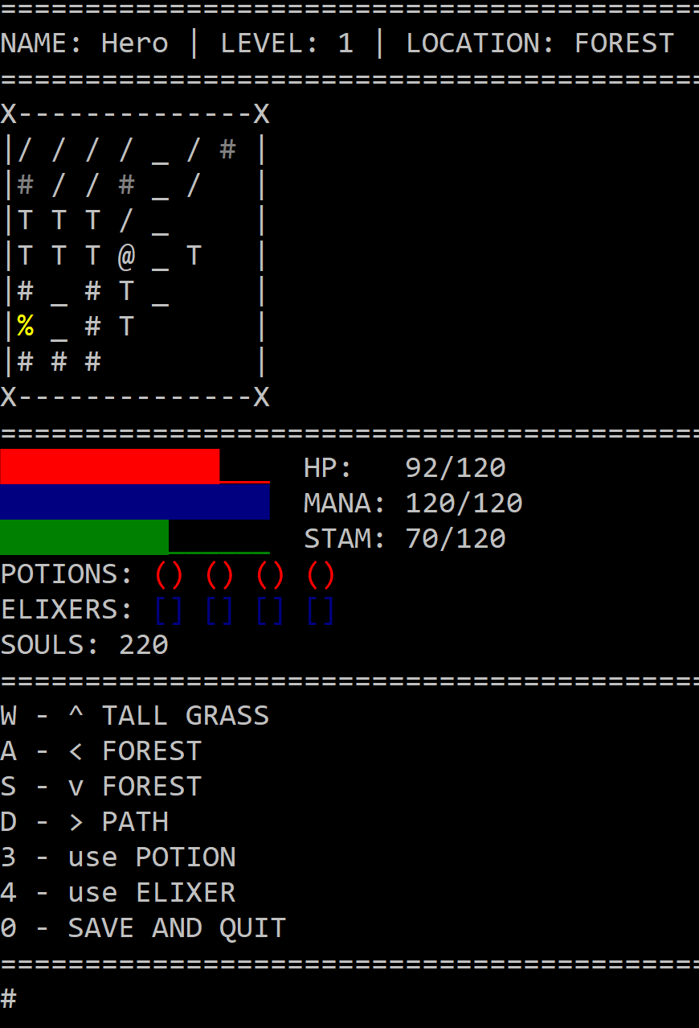The height and width of the screenshot is (1028, 699).
Task: Choose the 3 - use POTION option
Action: (x=118, y=857)
